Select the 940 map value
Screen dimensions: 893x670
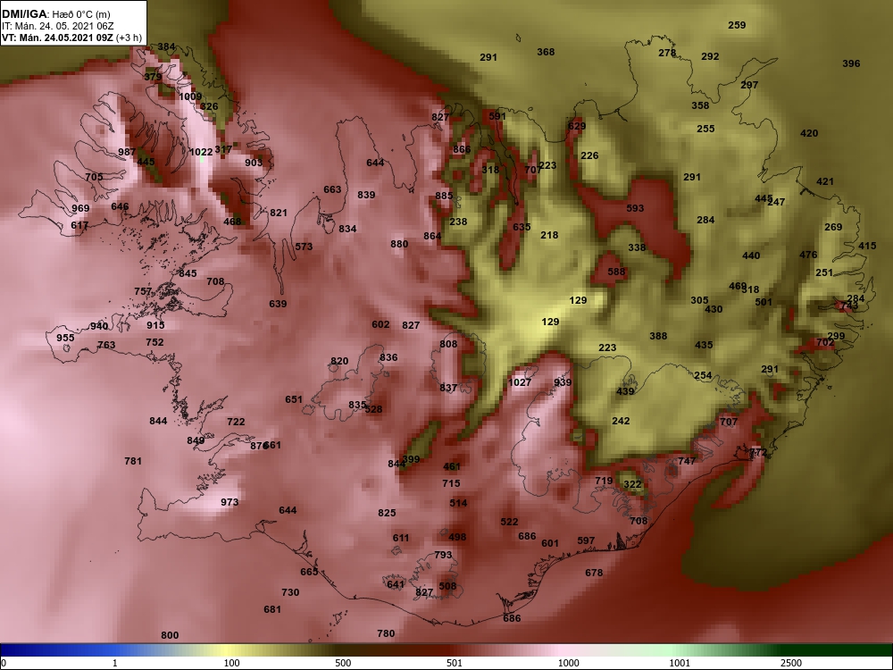coord(99,326)
